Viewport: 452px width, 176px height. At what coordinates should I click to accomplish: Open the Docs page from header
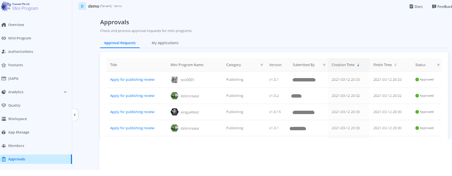[x=416, y=7]
